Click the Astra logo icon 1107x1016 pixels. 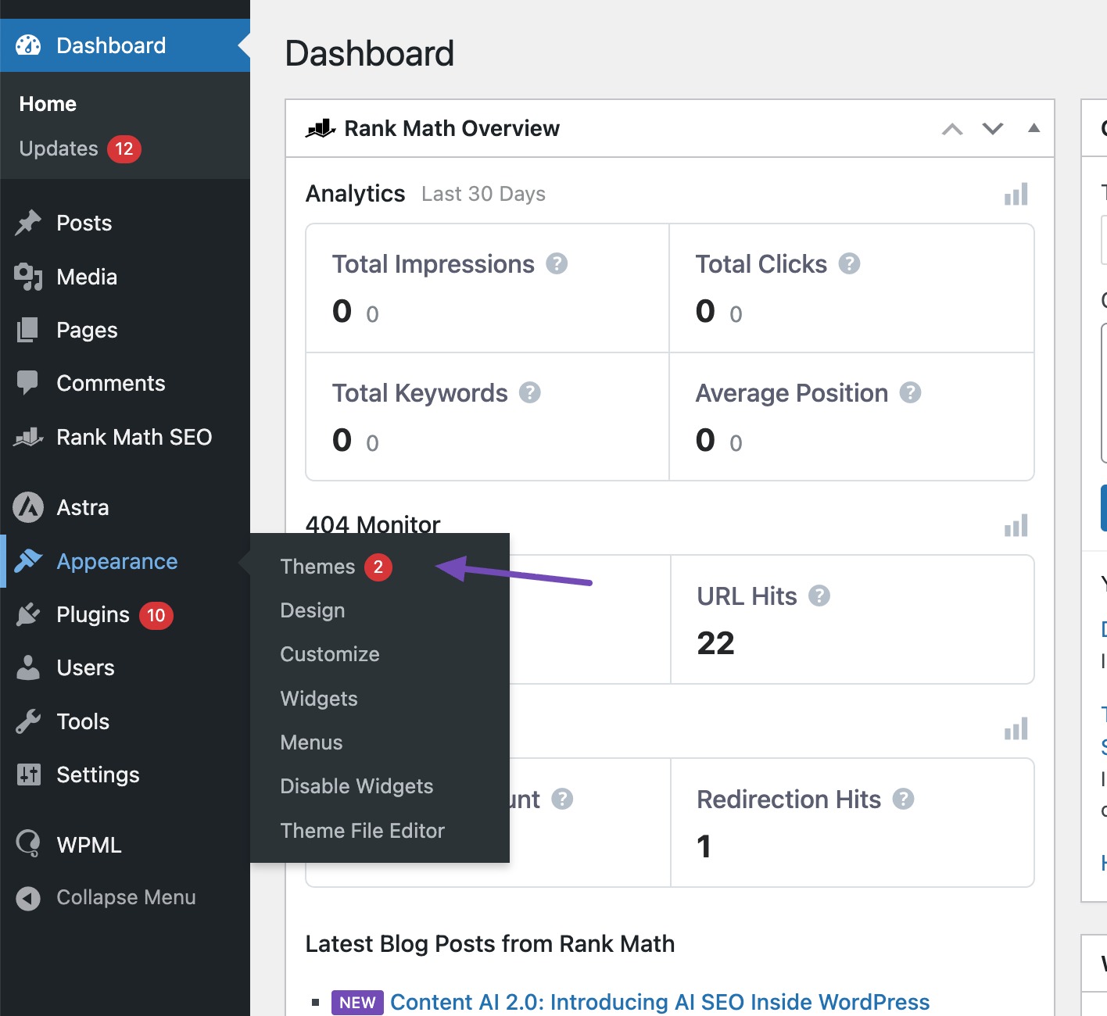coord(28,507)
